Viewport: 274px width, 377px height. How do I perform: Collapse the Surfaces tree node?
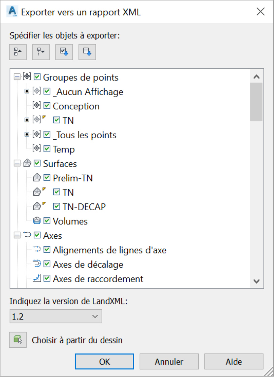(17, 163)
